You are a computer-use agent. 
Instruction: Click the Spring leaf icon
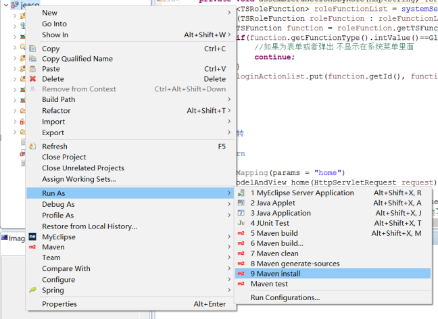tap(32, 290)
